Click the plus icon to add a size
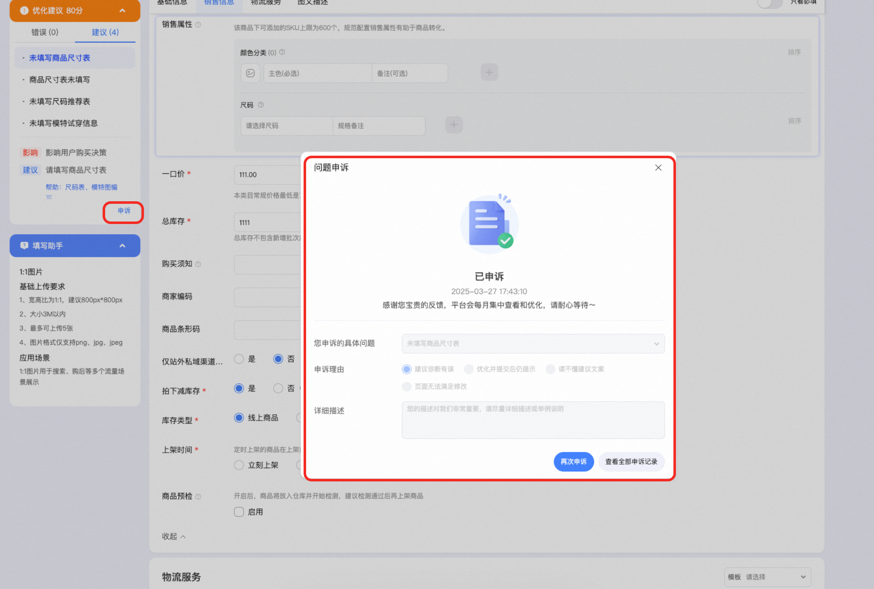Screen dimensions: 874x589 (453, 125)
